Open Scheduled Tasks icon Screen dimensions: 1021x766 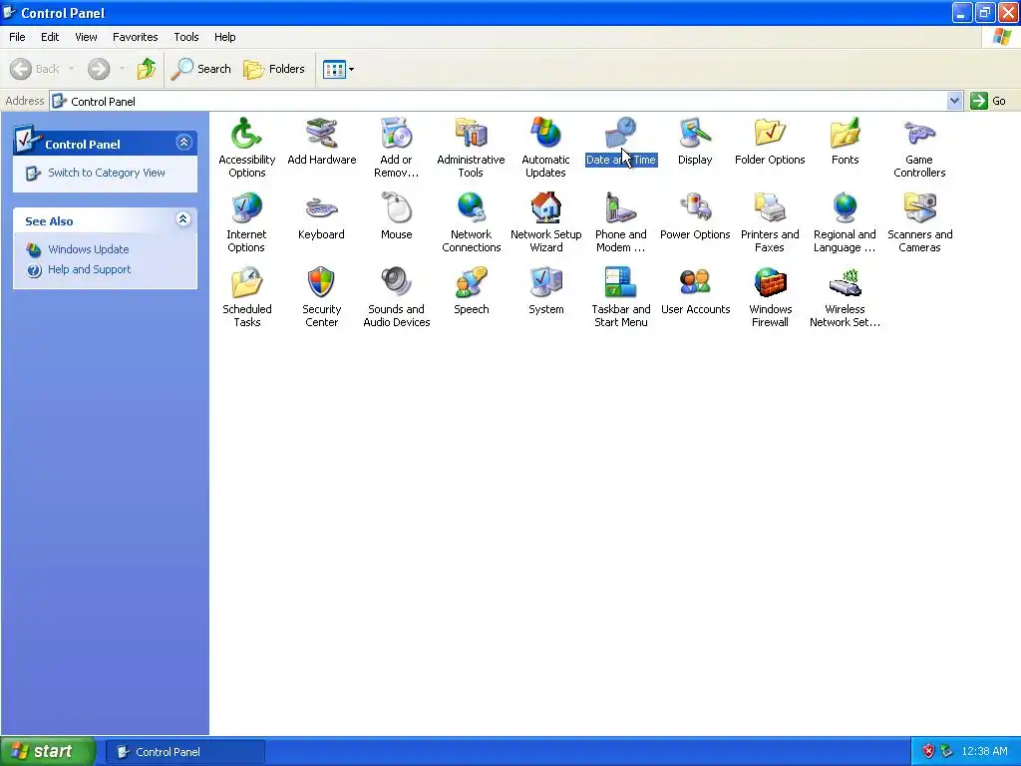tap(246, 283)
